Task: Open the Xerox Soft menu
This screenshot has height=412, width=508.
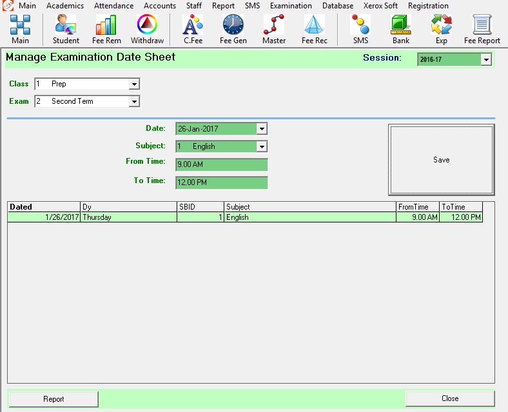Action: [380, 6]
